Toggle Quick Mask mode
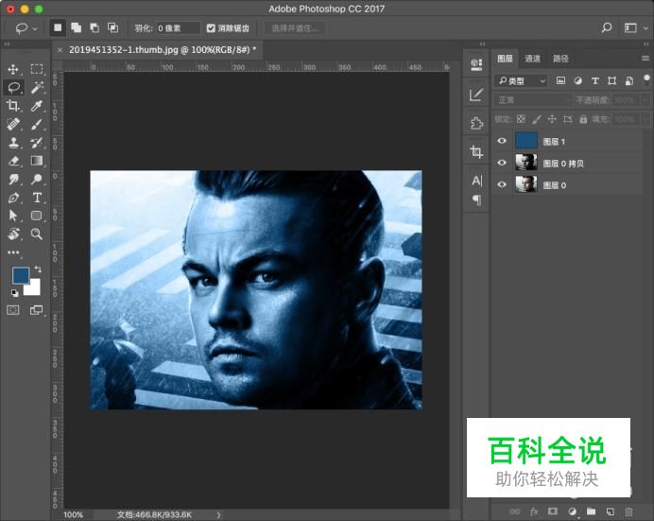 pos(13,310)
